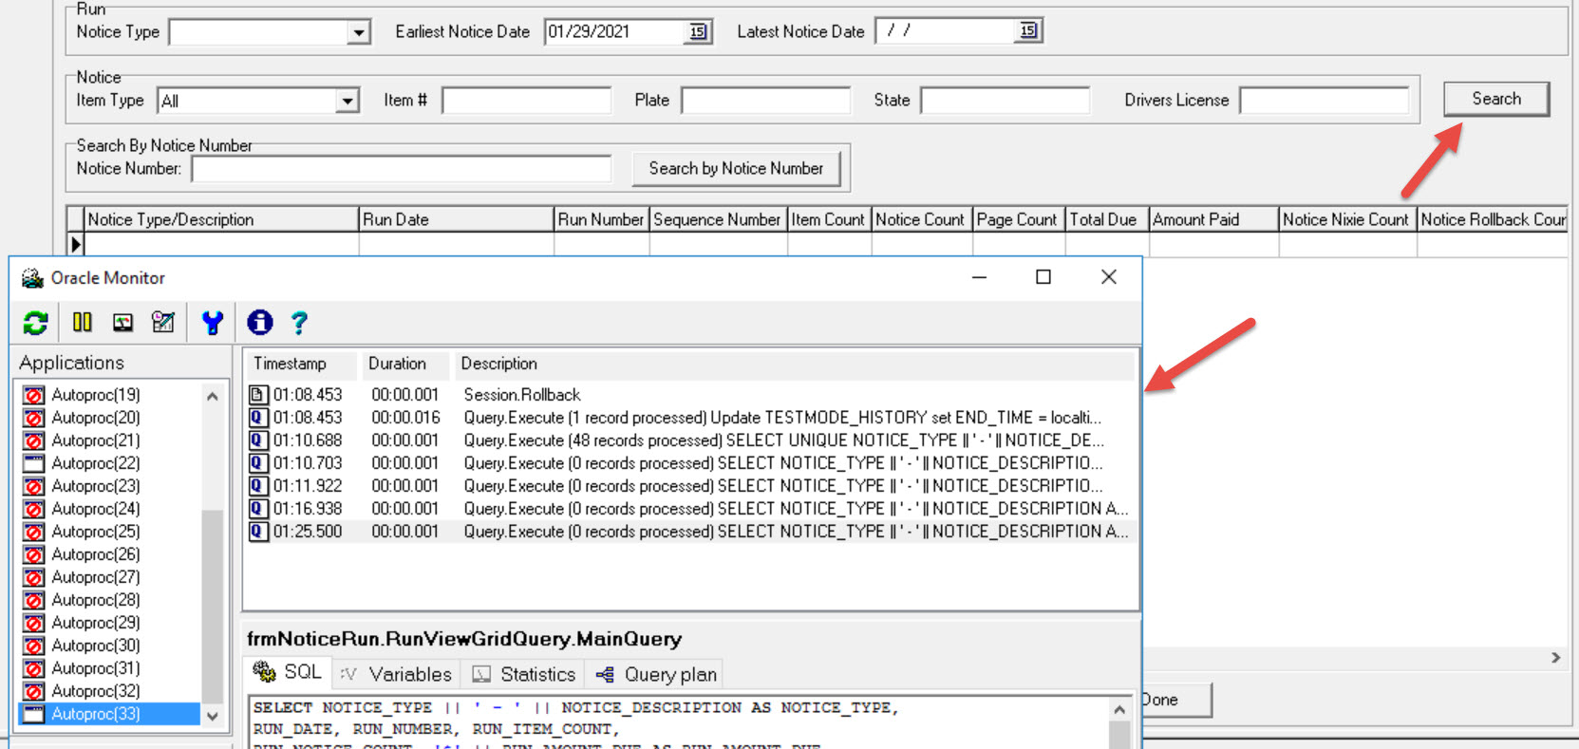Click the Done button behind Oracle Monitor
Viewport: 1579px width, 749px height.
(x=1176, y=700)
